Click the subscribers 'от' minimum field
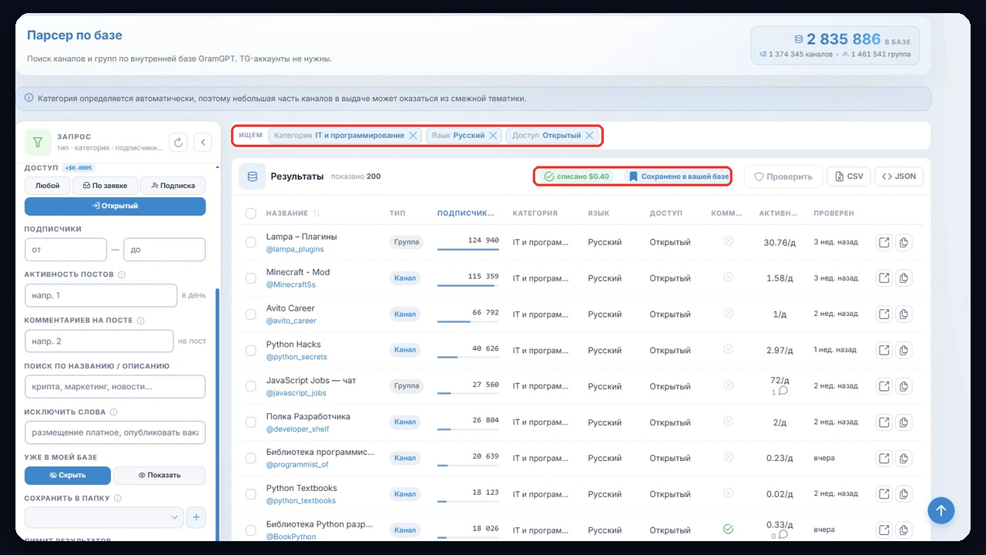Screen dimensions: 986x555 (65, 250)
